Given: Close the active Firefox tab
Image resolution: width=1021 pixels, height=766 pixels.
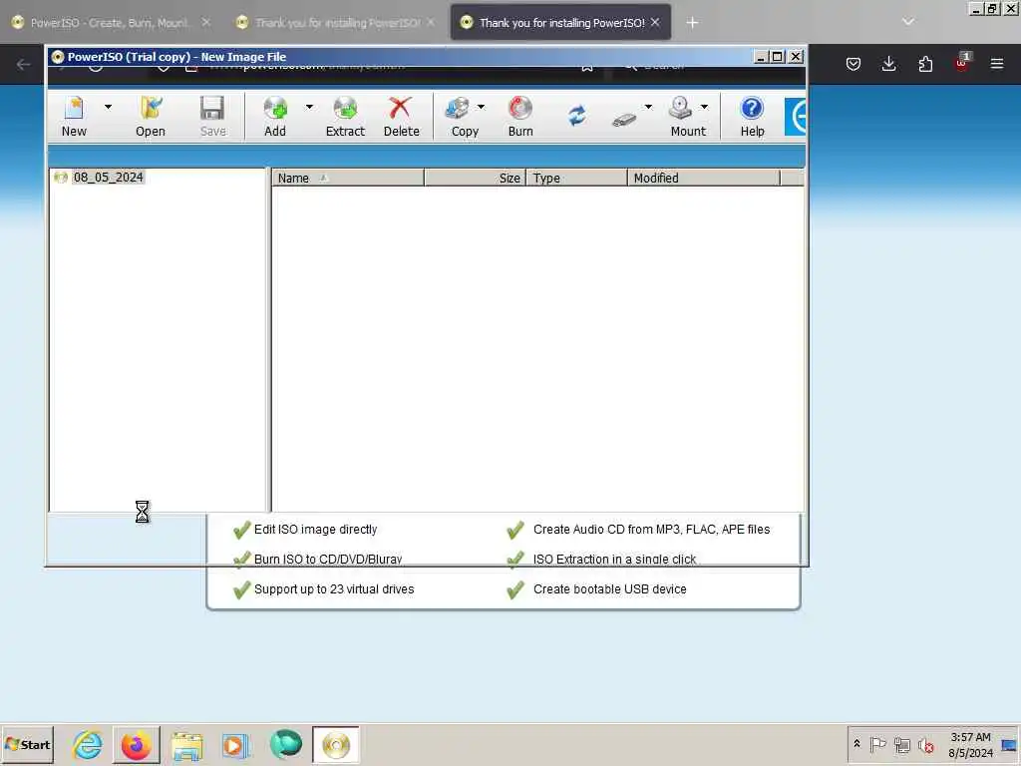Looking at the screenshot, I should [655, 22].
